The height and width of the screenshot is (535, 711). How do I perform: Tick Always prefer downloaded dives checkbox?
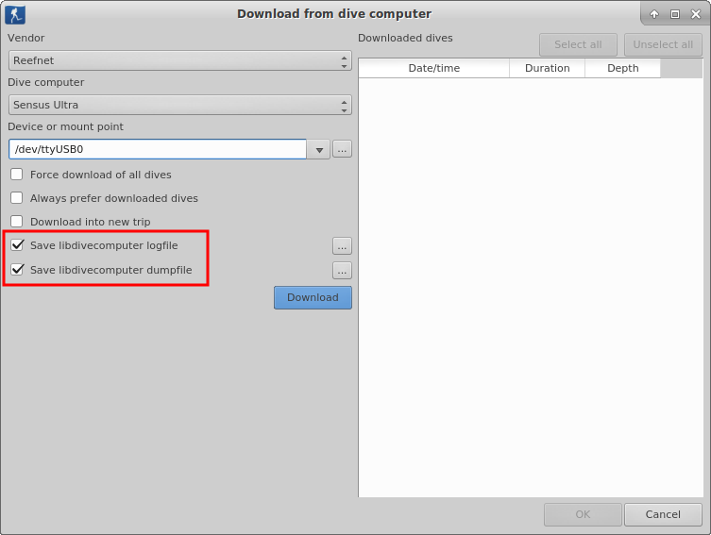pyautogui.click(x=17, y=198)
